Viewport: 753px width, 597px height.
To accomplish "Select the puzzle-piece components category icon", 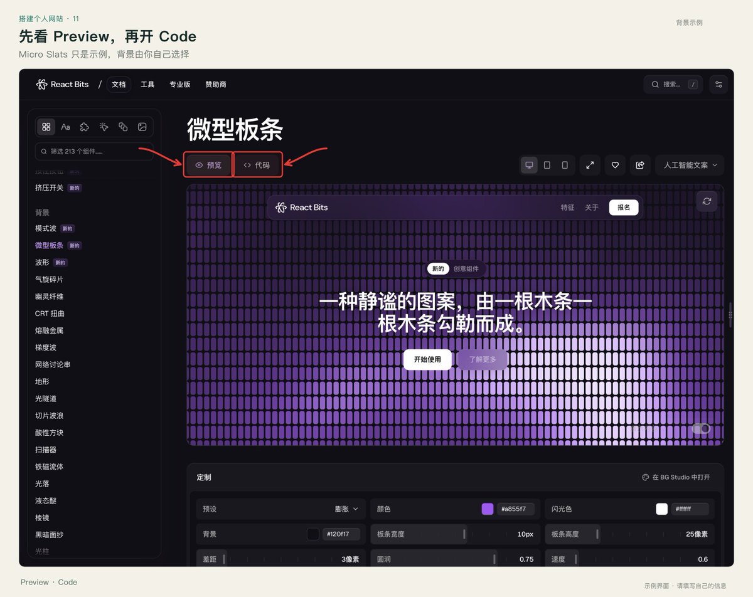I will [85, 127].
